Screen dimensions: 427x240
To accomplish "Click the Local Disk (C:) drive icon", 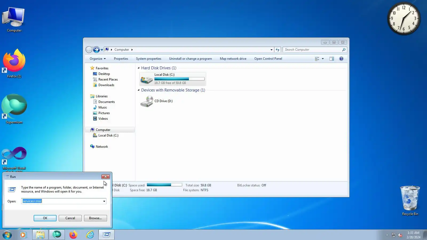I will click(147, 79).
